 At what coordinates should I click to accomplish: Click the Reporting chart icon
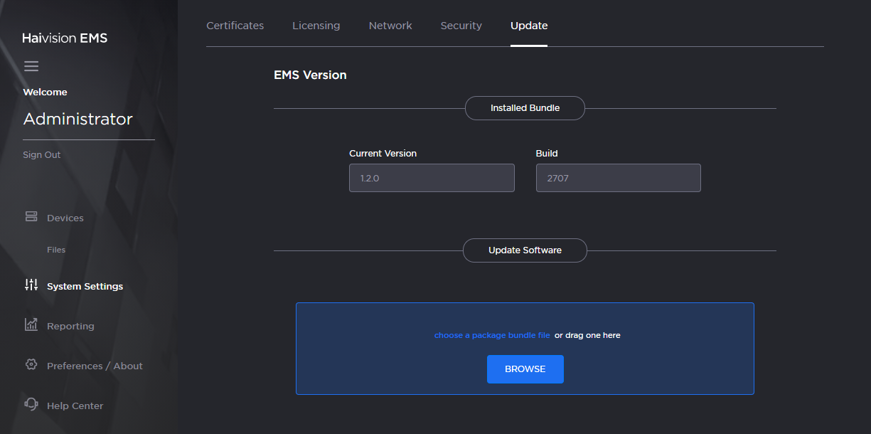31,324
